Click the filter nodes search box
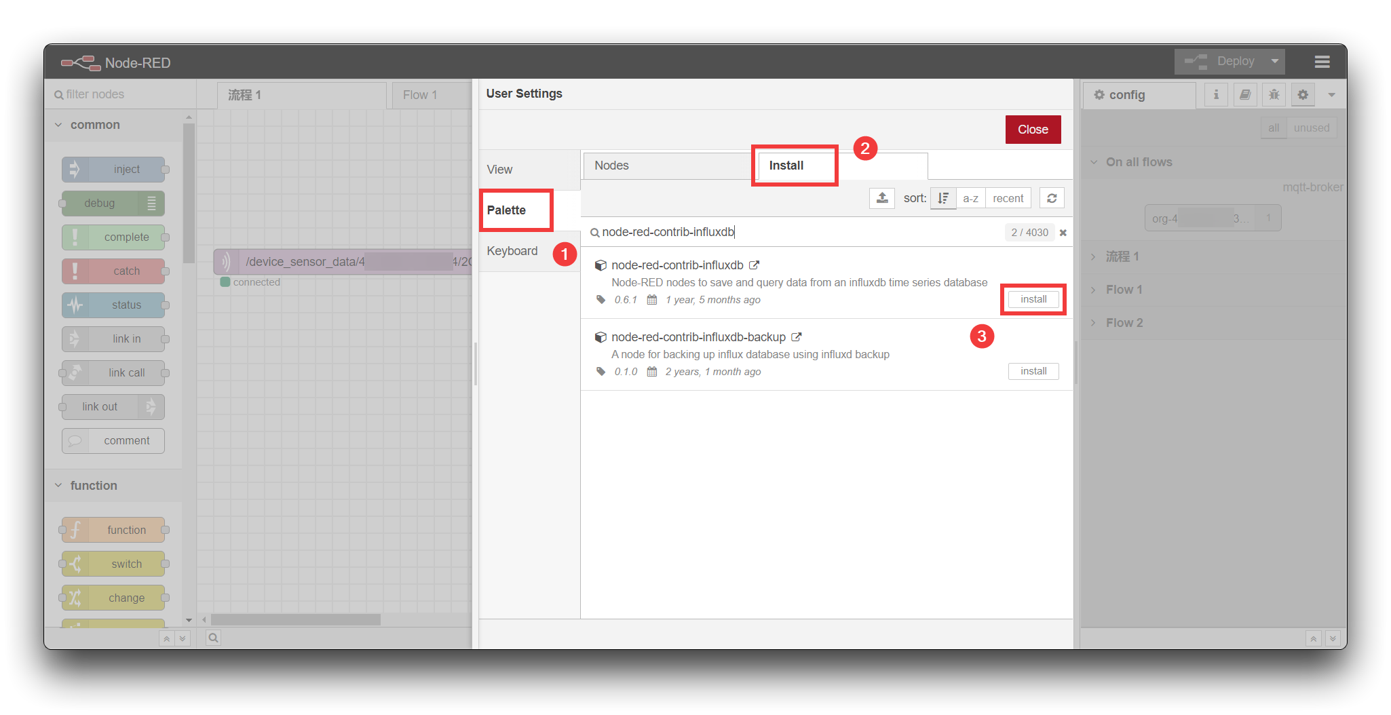 [x=120, y=94]
